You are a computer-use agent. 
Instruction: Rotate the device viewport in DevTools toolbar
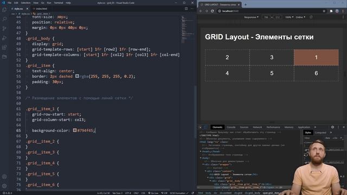click(311, 17)
